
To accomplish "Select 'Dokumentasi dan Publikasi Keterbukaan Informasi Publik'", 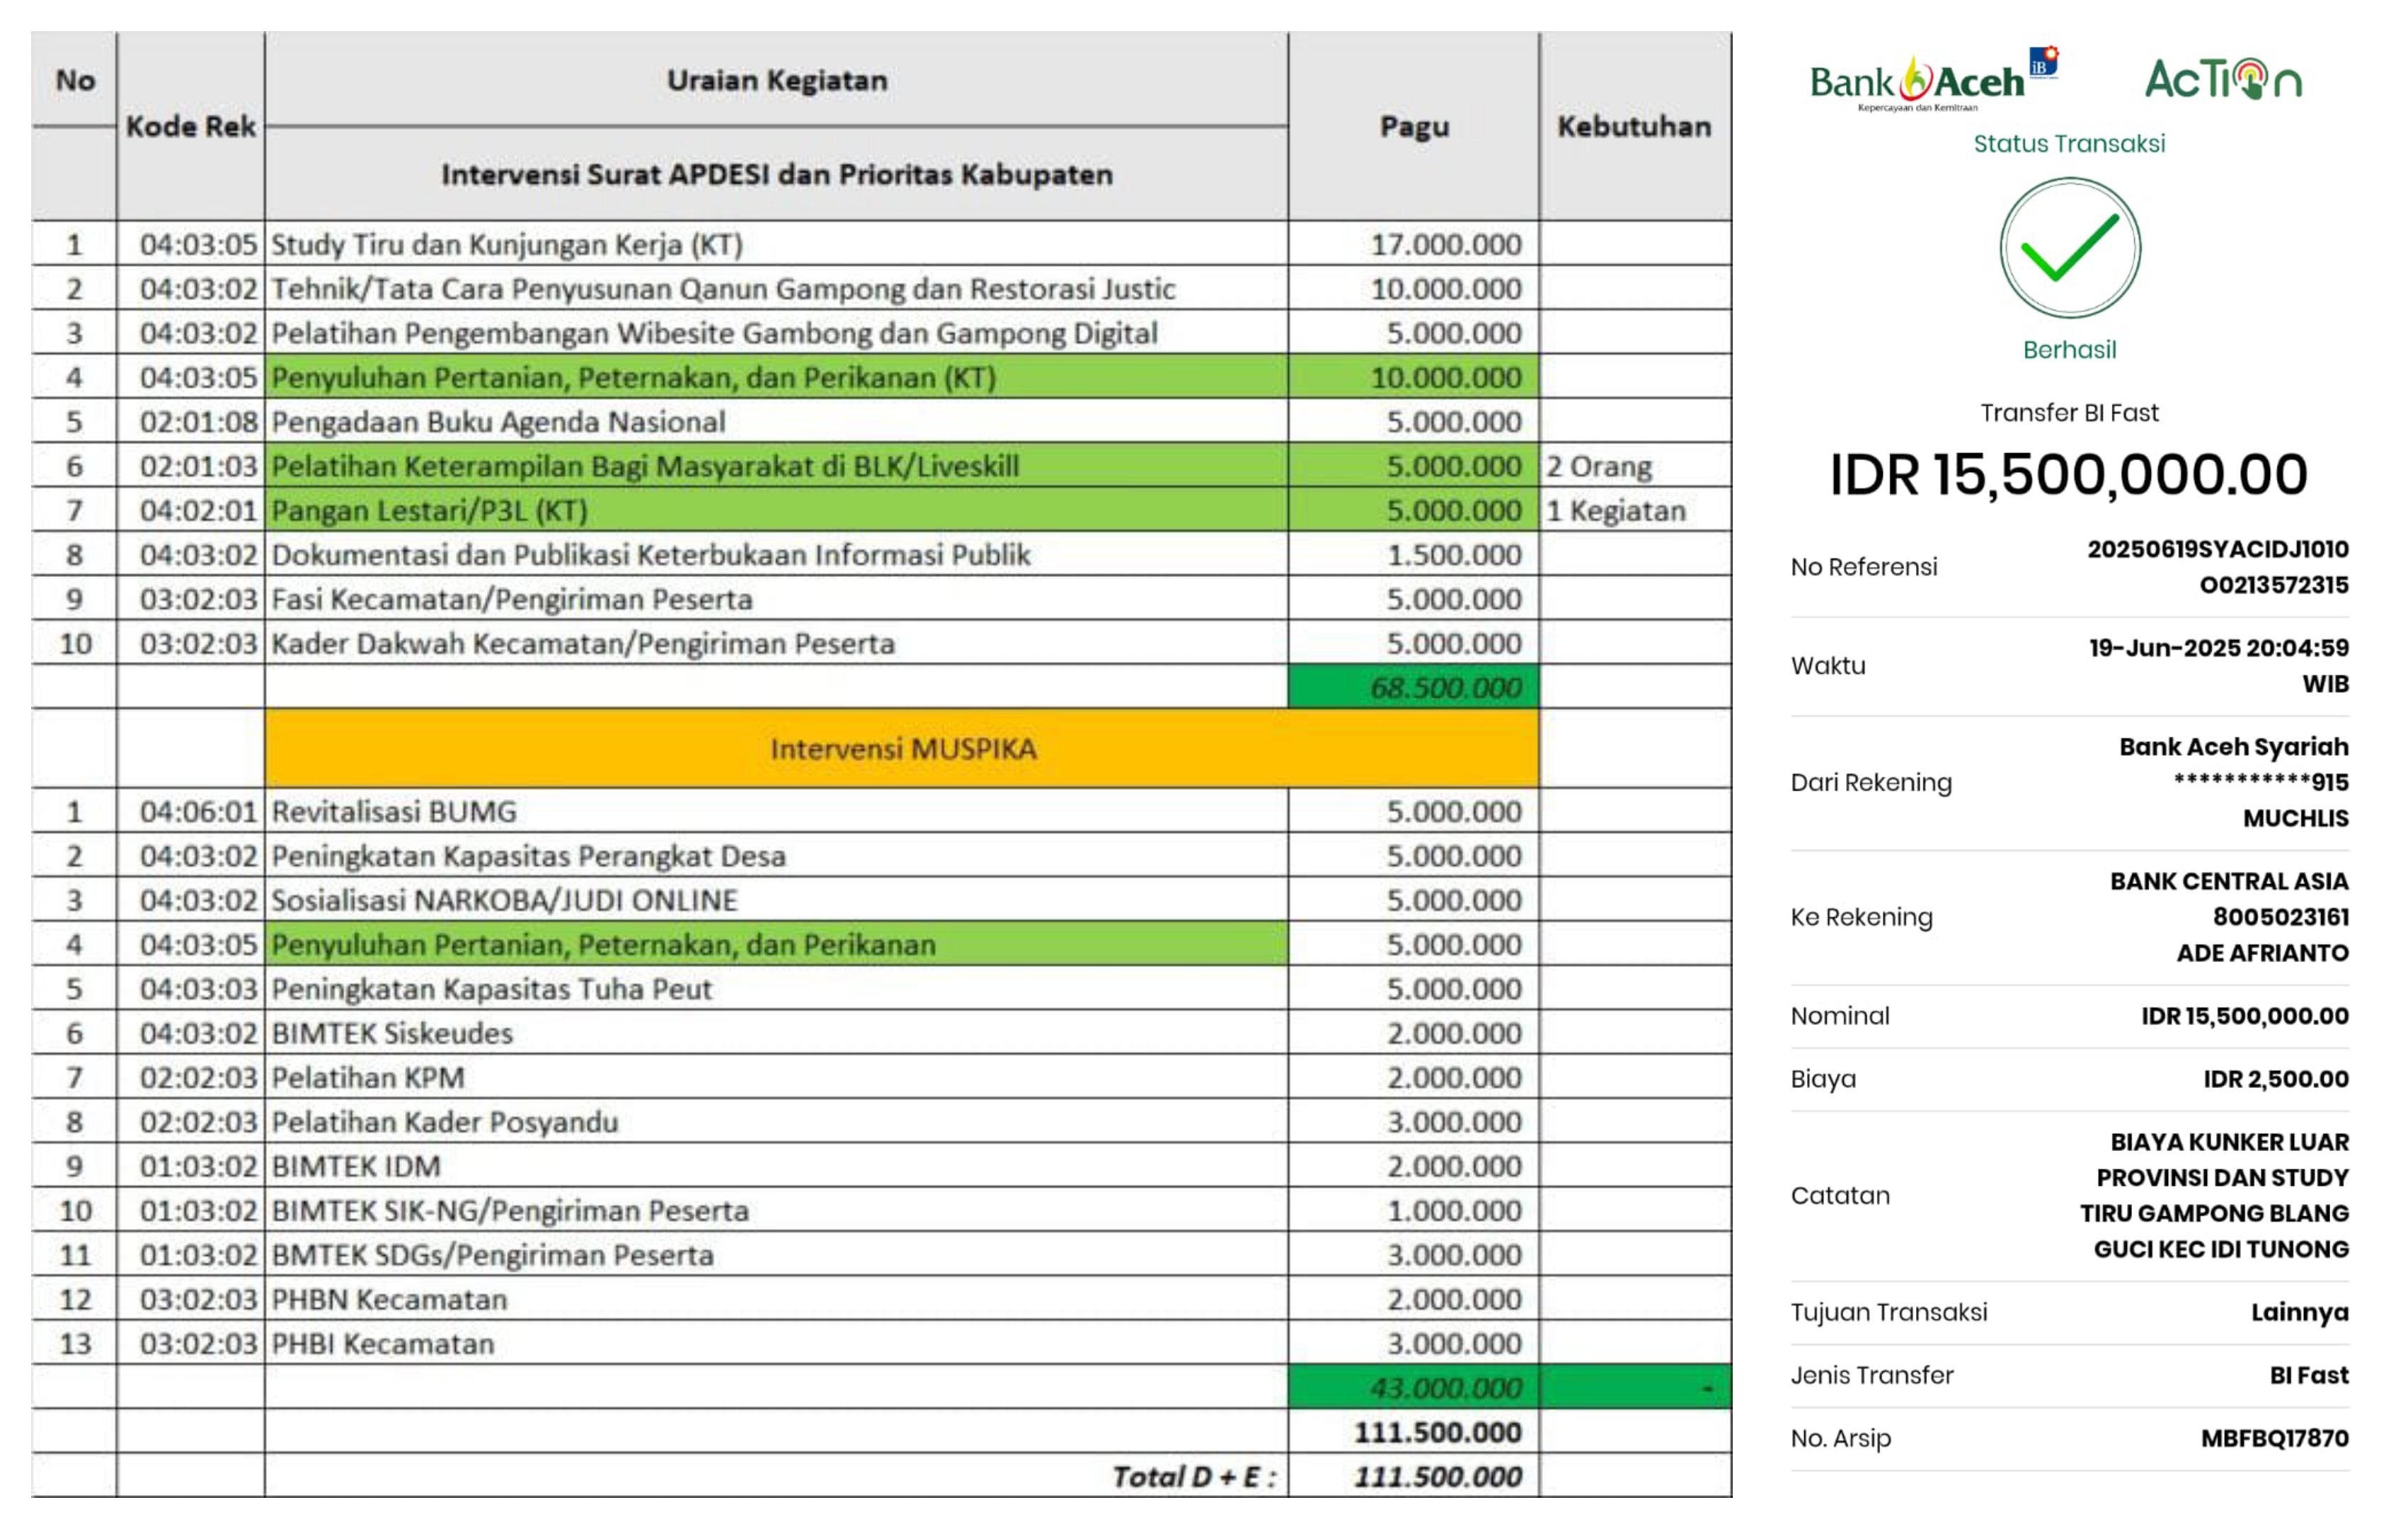I will [x=776, y=554].
